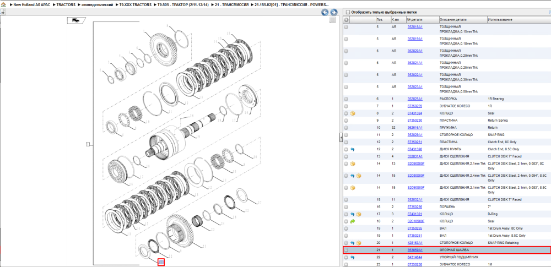Select the 'SNAP RING Retaining' usage text

point(503,243)
